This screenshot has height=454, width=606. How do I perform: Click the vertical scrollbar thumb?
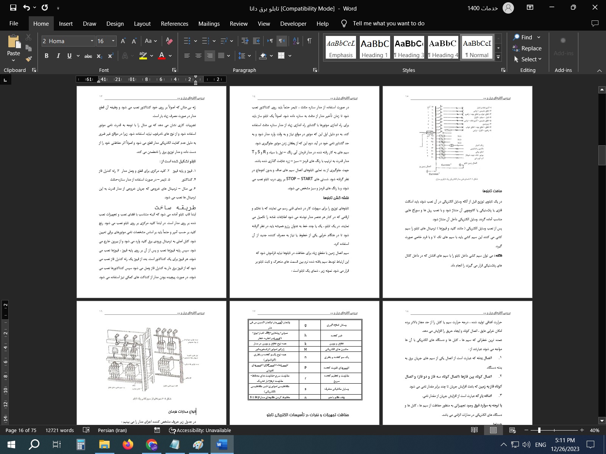point(602,155)
